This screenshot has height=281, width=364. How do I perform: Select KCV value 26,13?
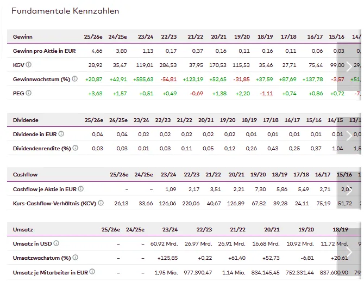pyautogui.click(x=121, y=204)
